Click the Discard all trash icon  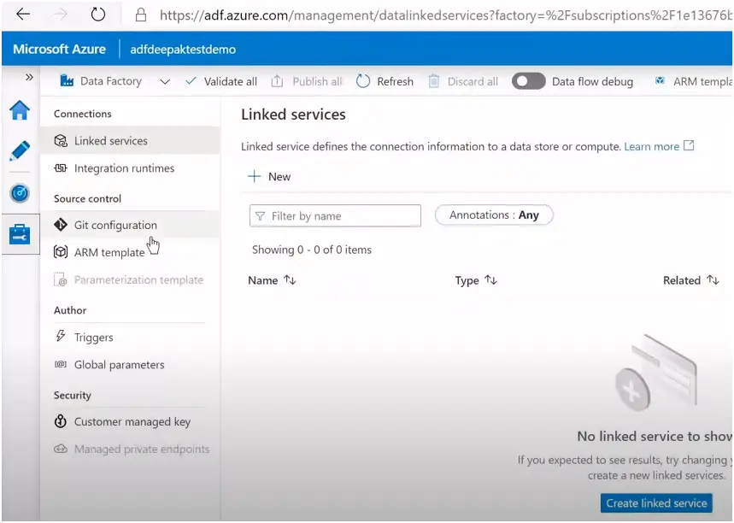[x=434, y=81]
